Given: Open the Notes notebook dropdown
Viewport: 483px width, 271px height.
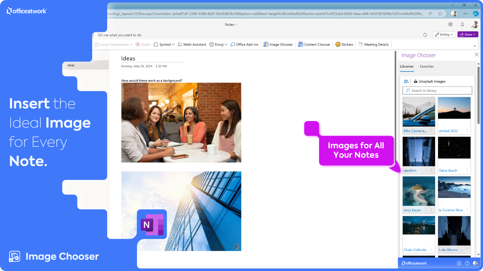Looking at the screenshot, I should tap(231, 24).
